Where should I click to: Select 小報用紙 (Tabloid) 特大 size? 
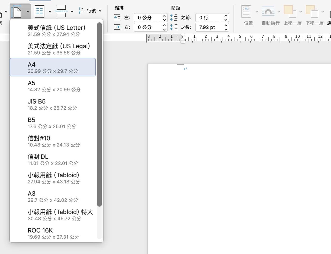coord(53,215)
